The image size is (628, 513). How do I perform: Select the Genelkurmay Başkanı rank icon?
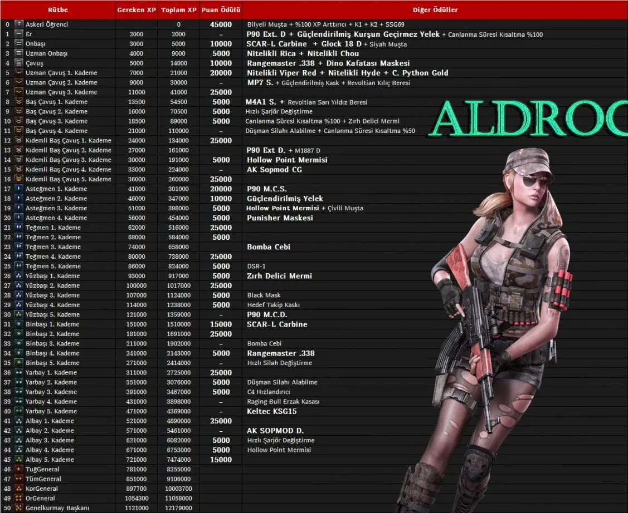(x=19, y=508)
